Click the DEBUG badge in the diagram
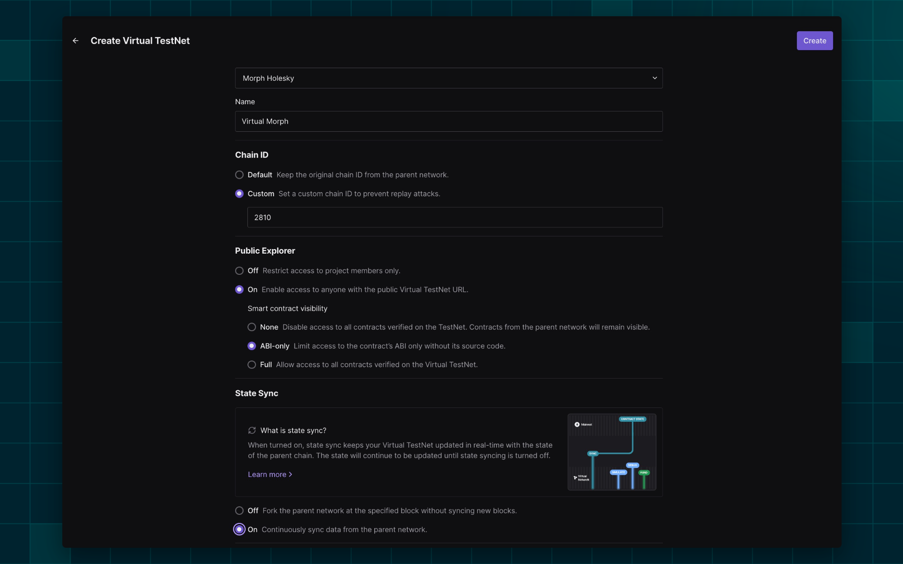The height and width of the screenshot is (564, 903). pos(633,465)
